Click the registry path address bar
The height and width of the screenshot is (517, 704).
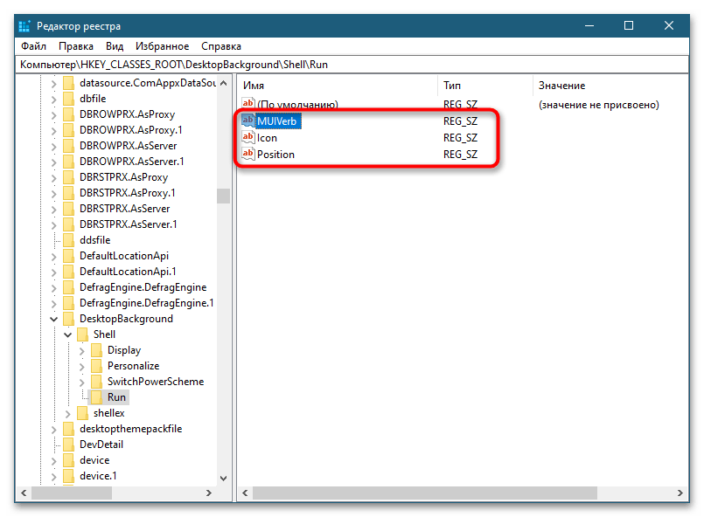(350, 65)
